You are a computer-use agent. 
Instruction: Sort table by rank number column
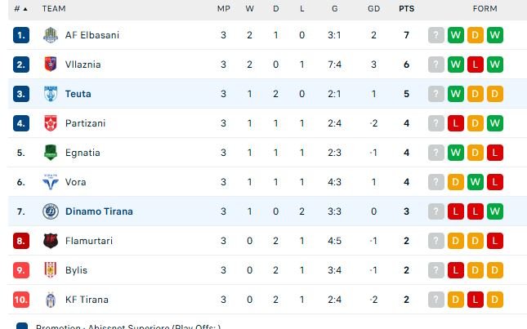[20, 9]
